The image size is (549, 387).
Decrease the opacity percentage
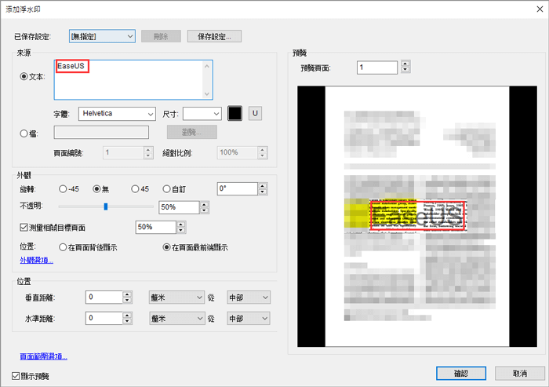(x=205, y=210)
